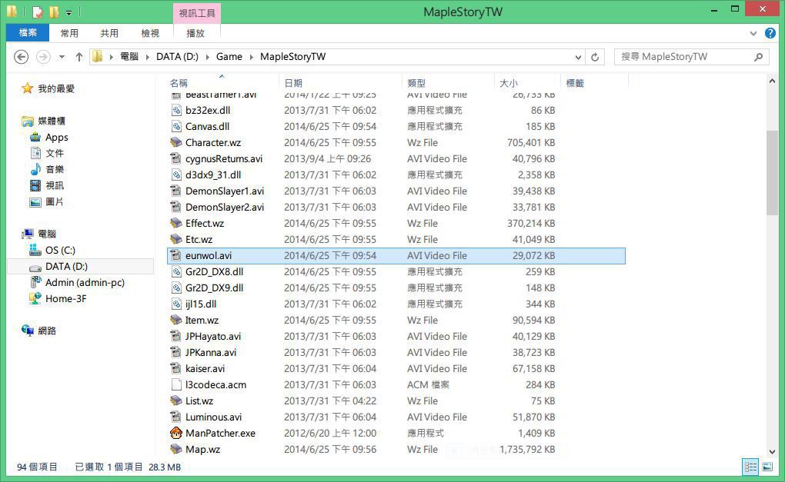
Task: Open the Quick Access Toolbar customize dropdown
Action: pyautogui.click(x=68, y=12)
